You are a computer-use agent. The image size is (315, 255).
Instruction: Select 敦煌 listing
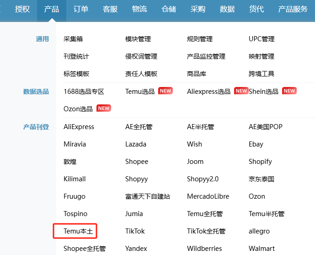(70, 162)
